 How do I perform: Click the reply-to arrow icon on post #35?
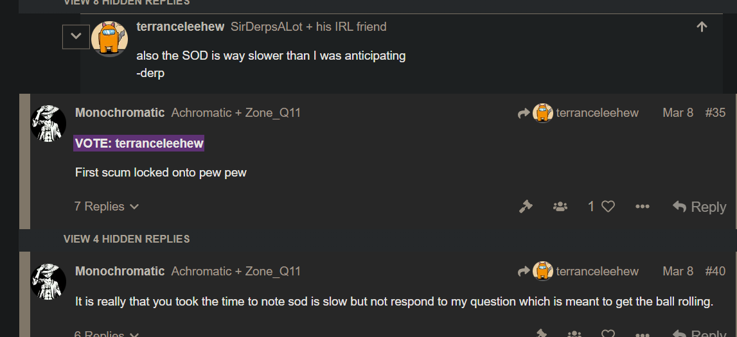click(x=524, y=113)
